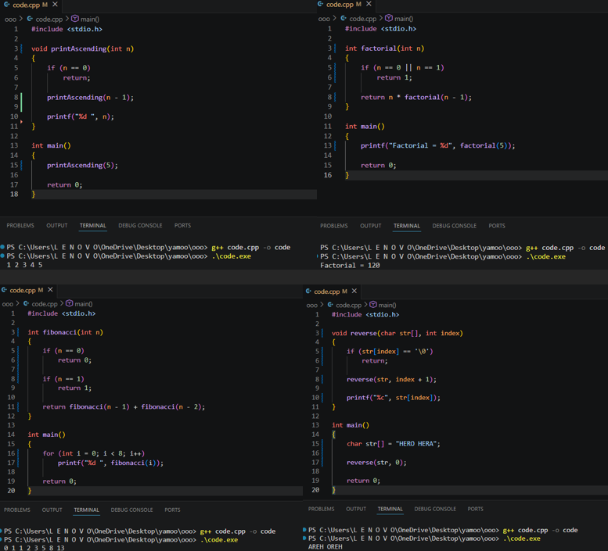
Task: Click the 'int fibonacci(int n)' declaration line
Action: [x=65, y=332]
